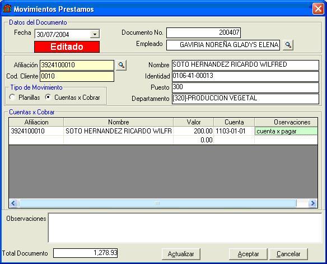
Task: Open the Fecha date dropdown arrow
Action: click(x=95, y=34)
